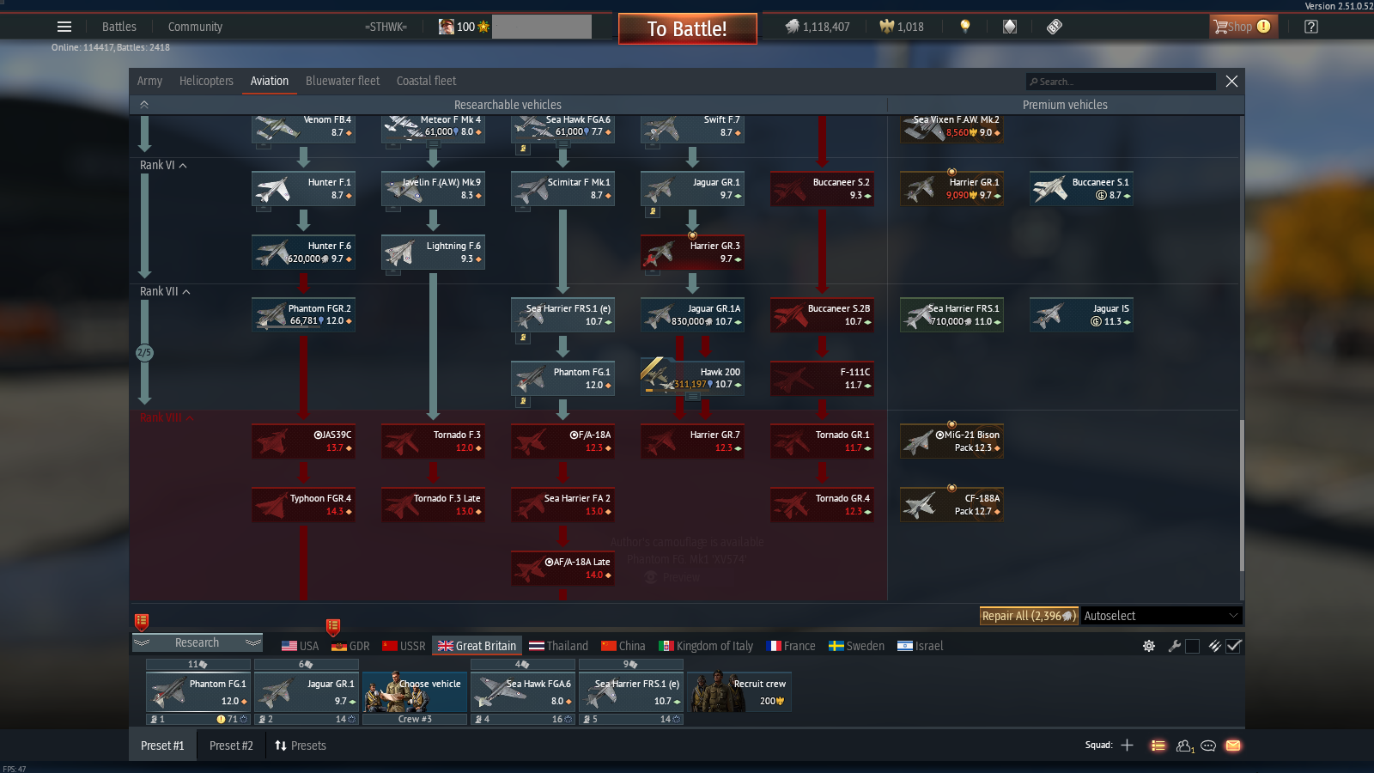This screenshot has width=1374, height=773.
Task: Switch to the Bluewater fleet tab
Action: (342, 81)
